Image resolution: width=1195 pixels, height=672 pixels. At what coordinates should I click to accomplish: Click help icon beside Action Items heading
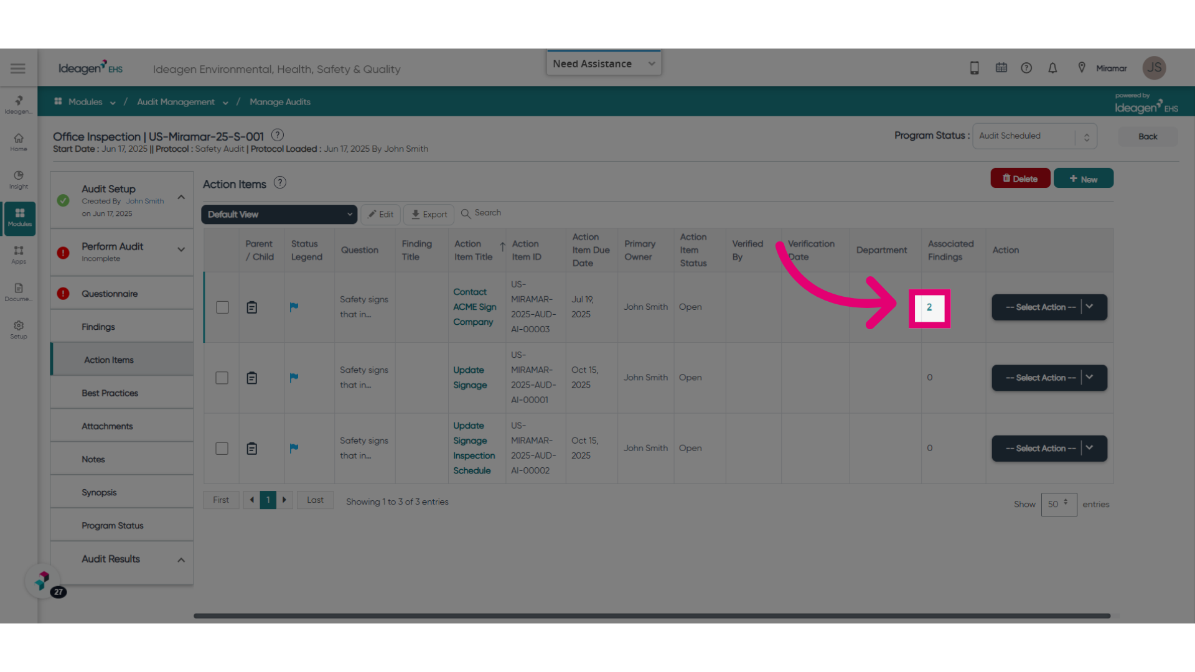click(x=280, y=183)
